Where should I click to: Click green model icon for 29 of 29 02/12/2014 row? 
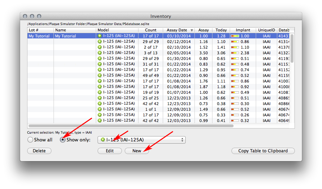click(x=100, y=42)
